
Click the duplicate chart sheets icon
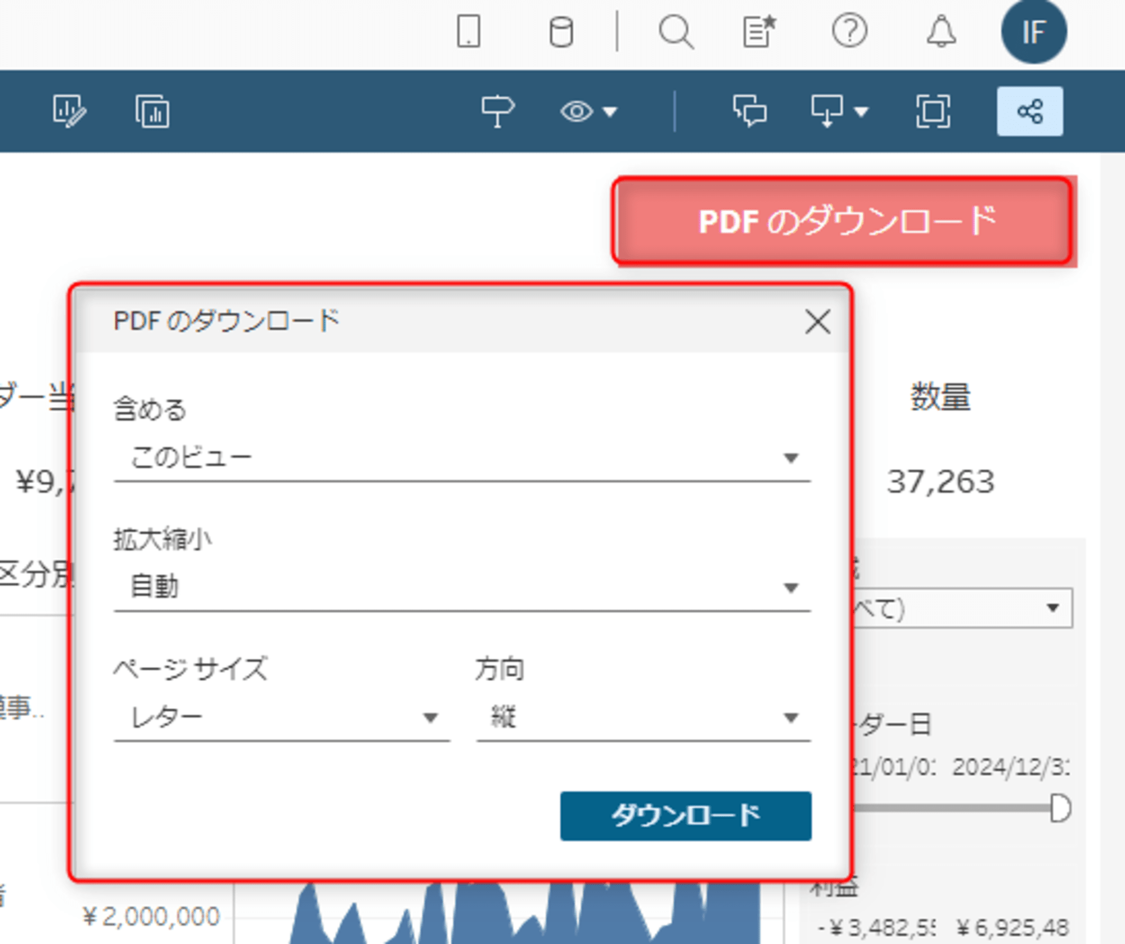152,111
